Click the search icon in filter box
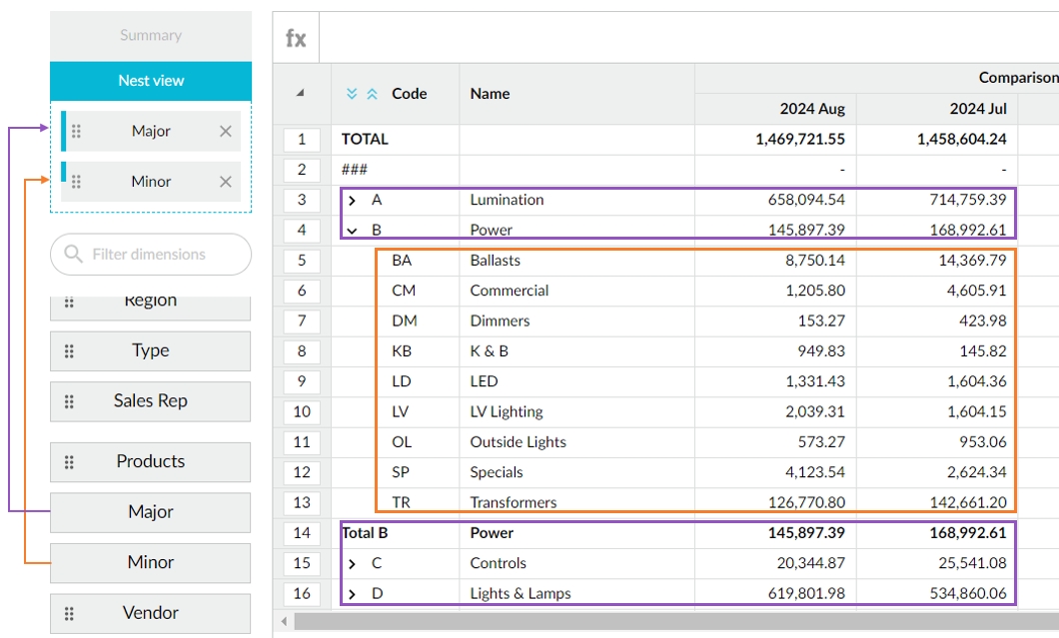1059x638 pixels. click(x=73, y=255)
